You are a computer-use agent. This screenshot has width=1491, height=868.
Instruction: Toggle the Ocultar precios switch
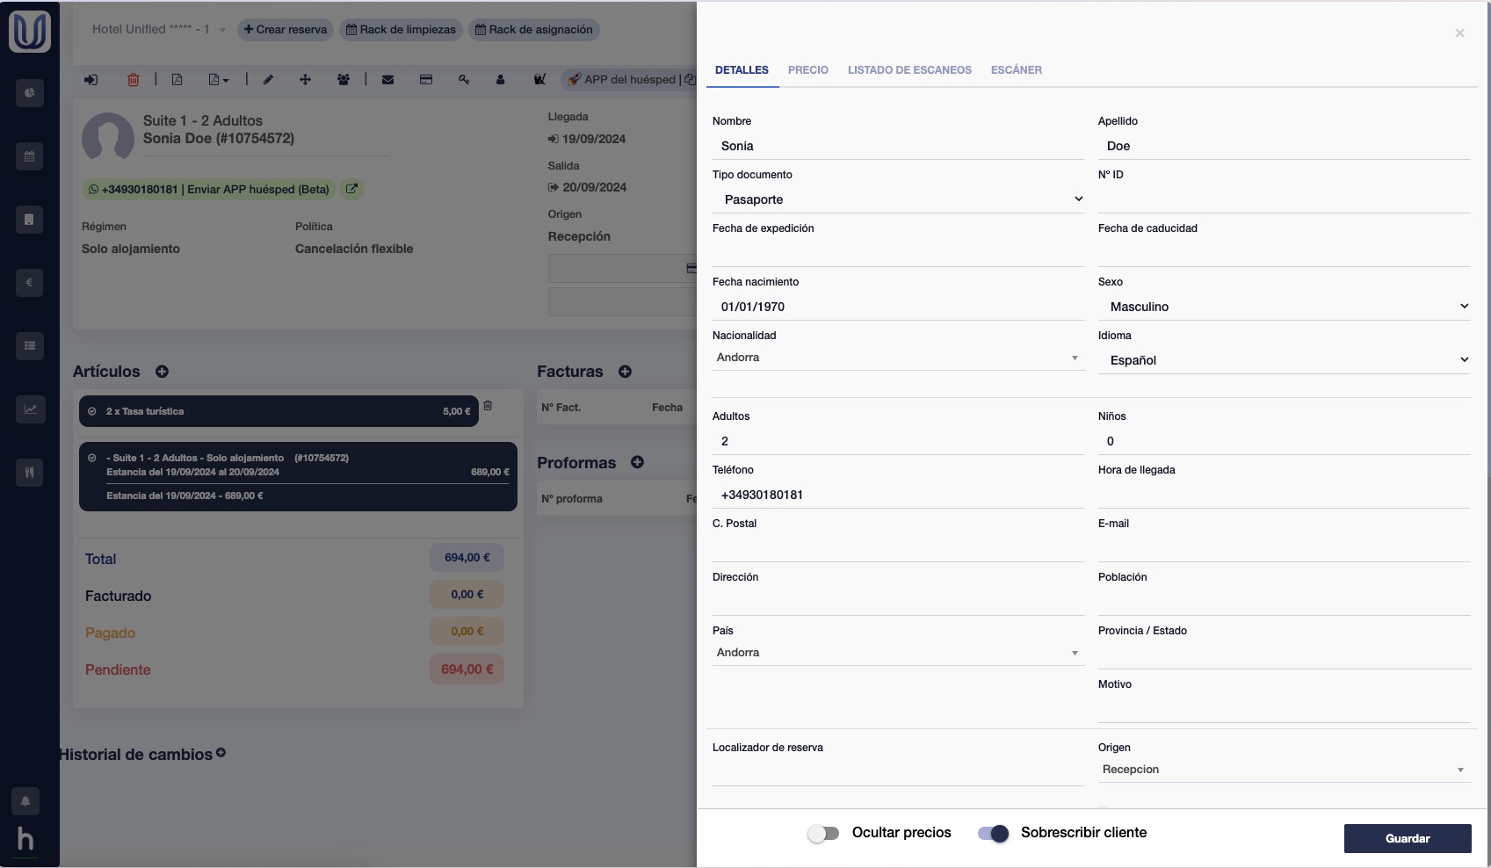823,834
